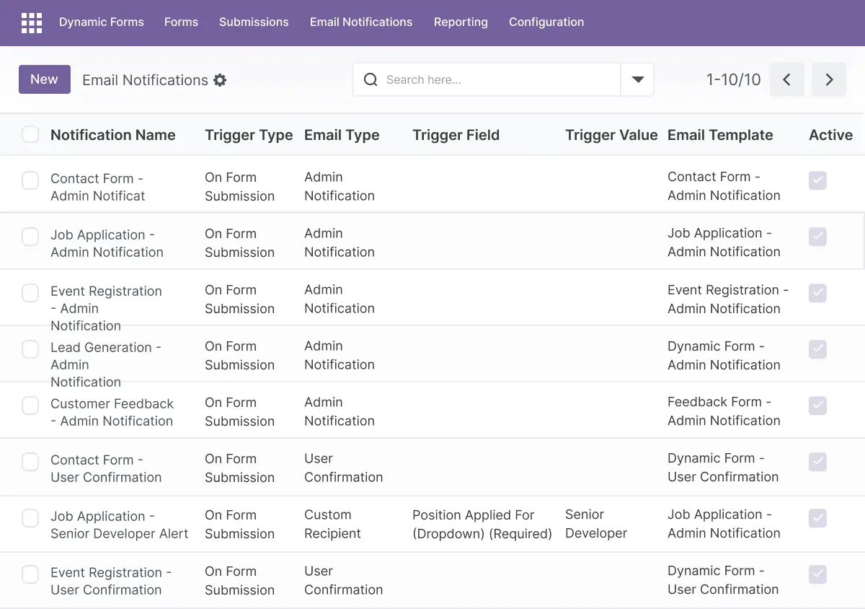Open the Forms menu
The height and width of the screenshot is (609, 865).
tap(181, 22)
